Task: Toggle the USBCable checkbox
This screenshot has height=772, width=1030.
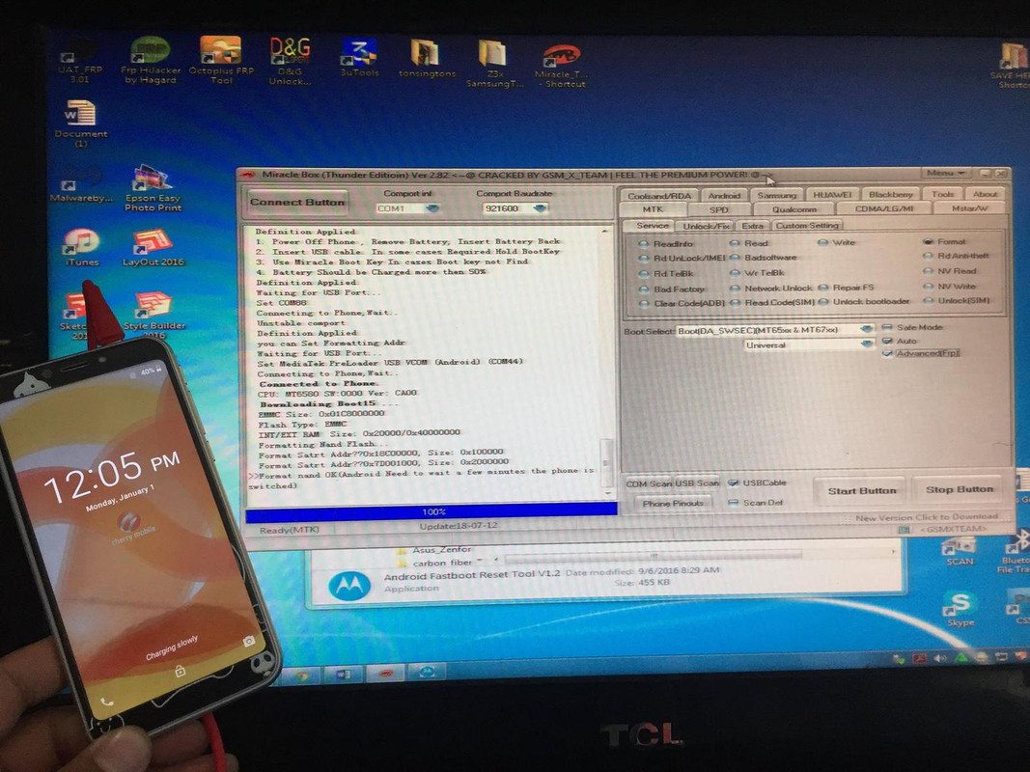Action: point(757,482)
